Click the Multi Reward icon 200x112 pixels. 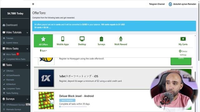coord(121,39)
